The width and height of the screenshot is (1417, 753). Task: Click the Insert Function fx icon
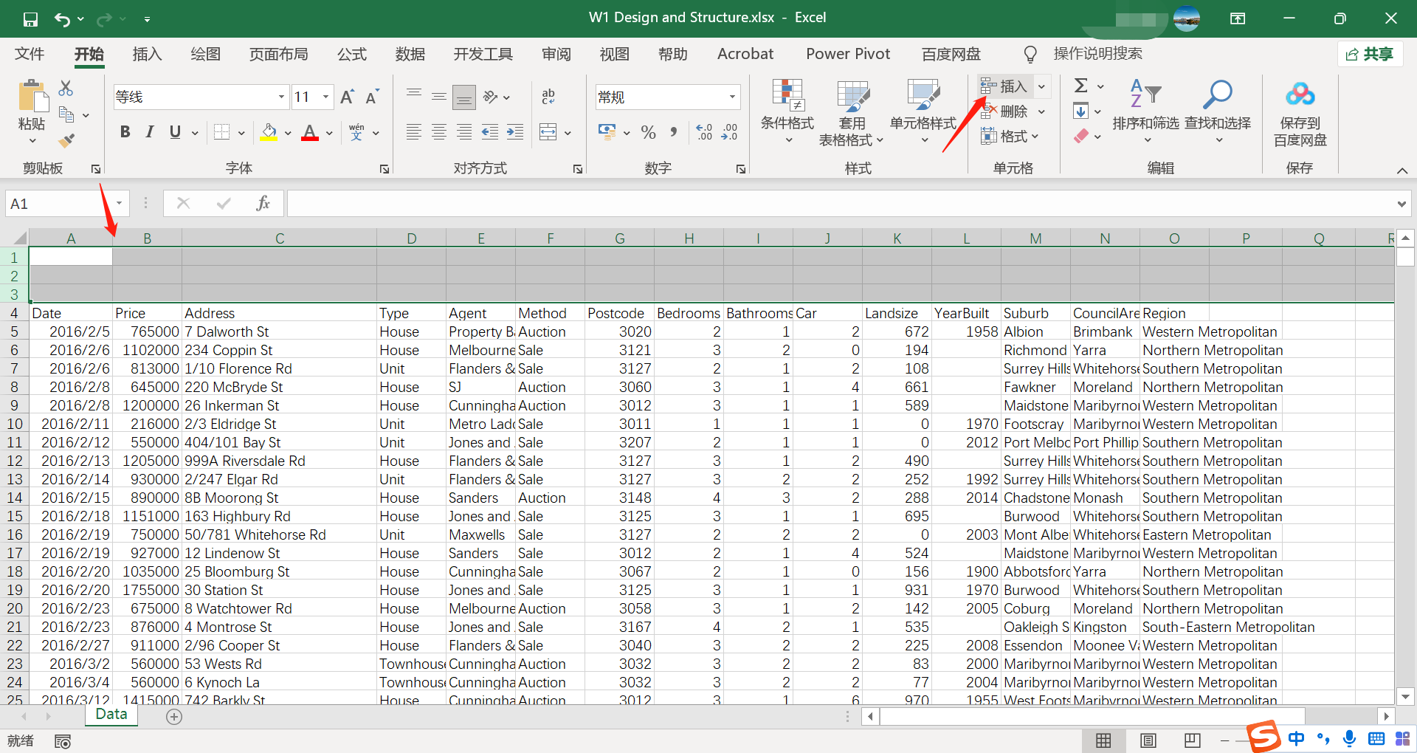point(263,204)
